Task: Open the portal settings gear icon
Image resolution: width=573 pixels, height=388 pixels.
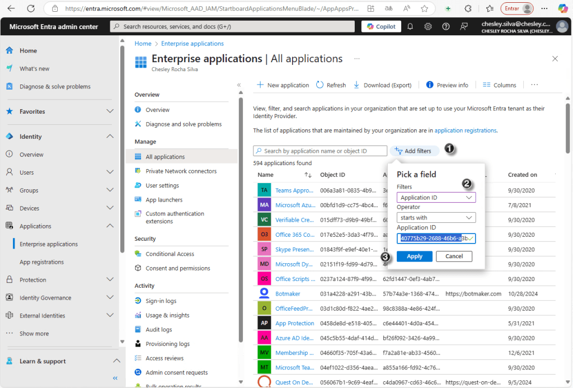Action: 428,26
